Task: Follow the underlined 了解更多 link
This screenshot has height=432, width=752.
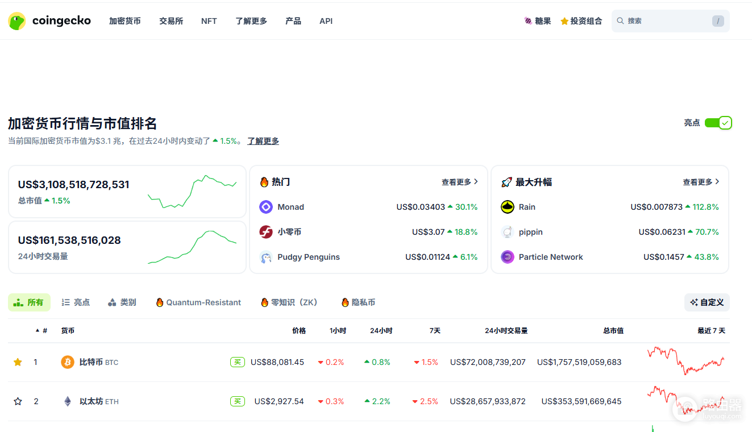Action: [263, 141]
